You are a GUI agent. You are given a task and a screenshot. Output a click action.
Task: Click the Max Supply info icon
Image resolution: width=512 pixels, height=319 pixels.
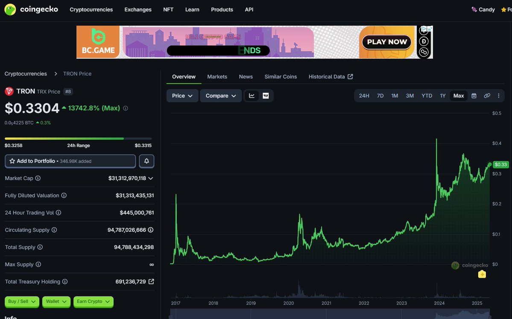click(38, 264)
